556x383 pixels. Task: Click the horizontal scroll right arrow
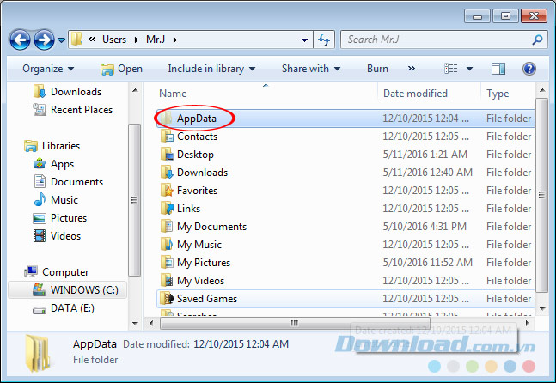click(528, 323)
